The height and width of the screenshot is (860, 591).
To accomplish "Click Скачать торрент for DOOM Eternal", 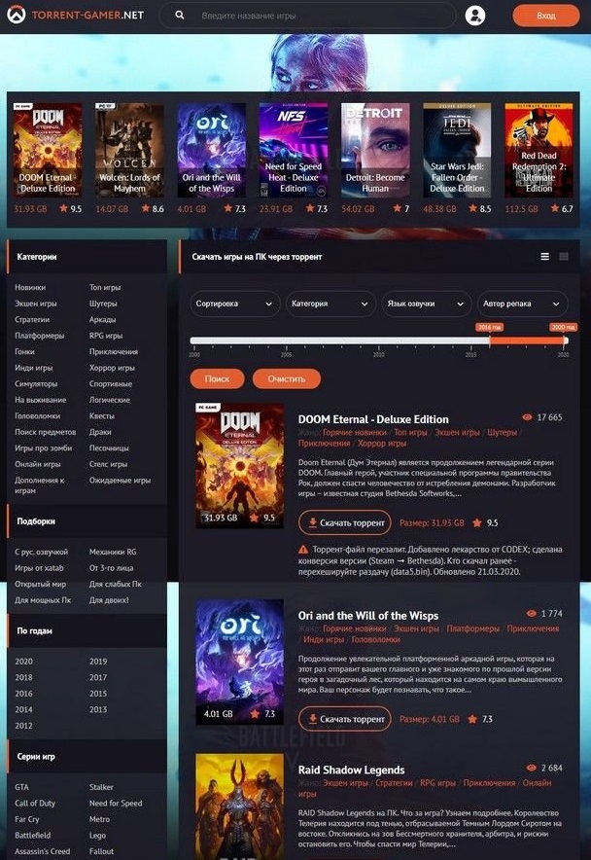I will [345, 523].
